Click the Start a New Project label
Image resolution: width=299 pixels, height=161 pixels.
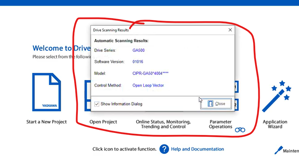46,122
